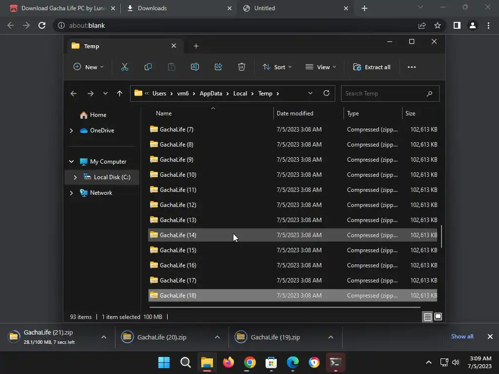Click the horizontal scrollbar under file list

[x=285, y=307]
